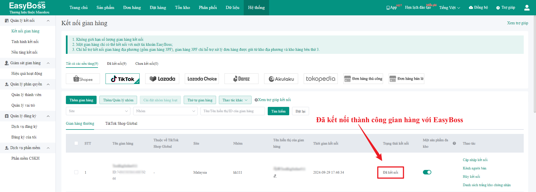The image size is (536, 192).
Task: Open the Đơn hàng menu
Action: (132, 8)
